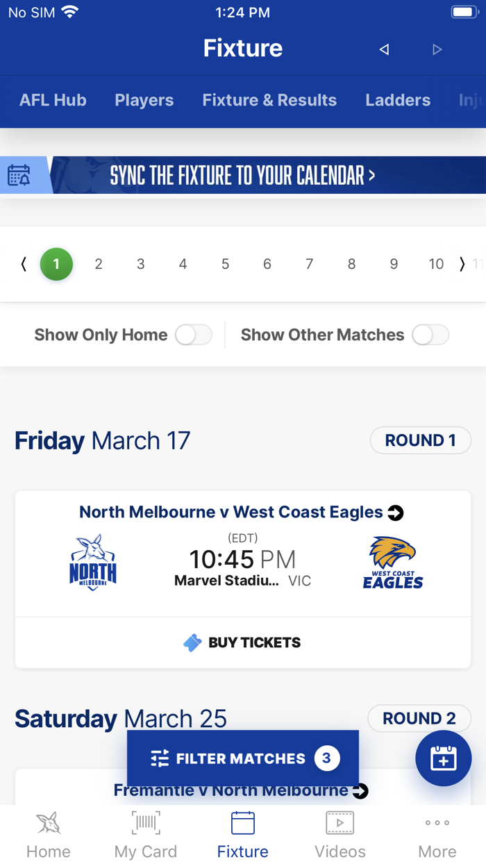Tap Buy Tickets for the Round 1 match
Viewport: 486px width, 864px height.
point(242,642)
